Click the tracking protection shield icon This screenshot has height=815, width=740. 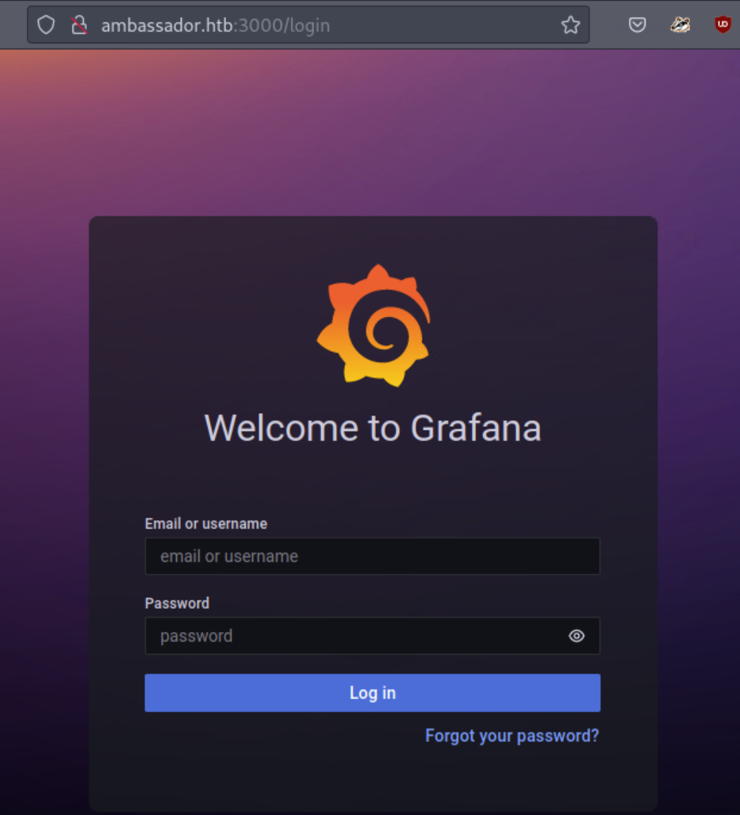46,25
